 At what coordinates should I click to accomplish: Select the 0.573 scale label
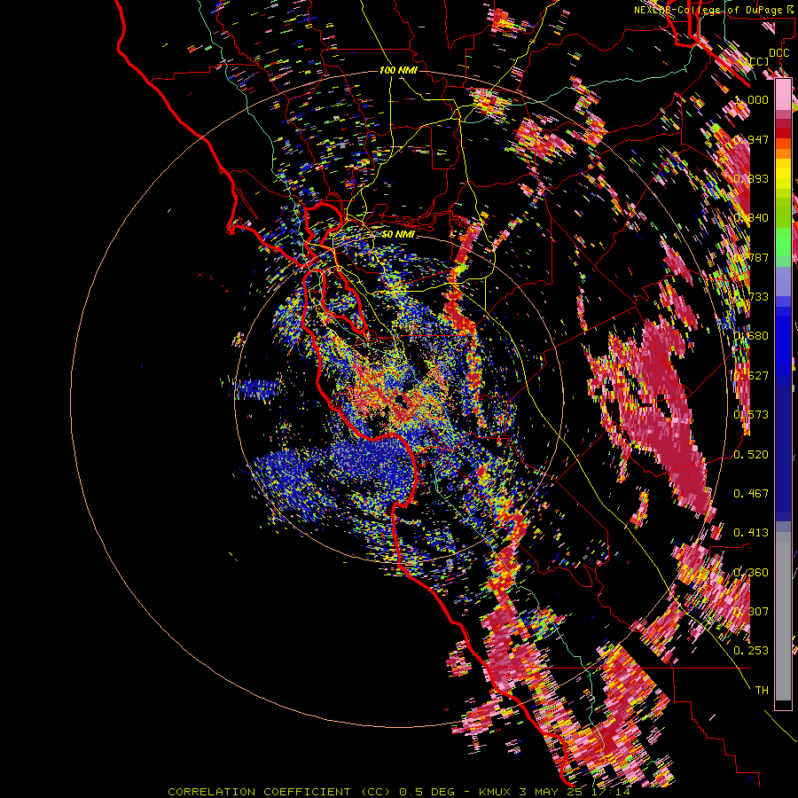coord(752,415)
